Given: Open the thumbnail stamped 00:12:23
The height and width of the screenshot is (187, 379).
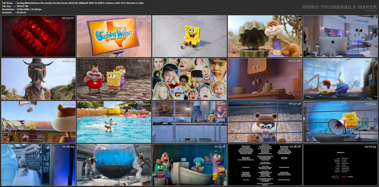Looking at the screenshot, I should (x=189, y=36).
